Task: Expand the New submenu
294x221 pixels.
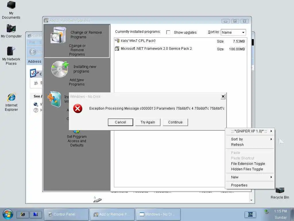Action: click(x=250, y=177)
